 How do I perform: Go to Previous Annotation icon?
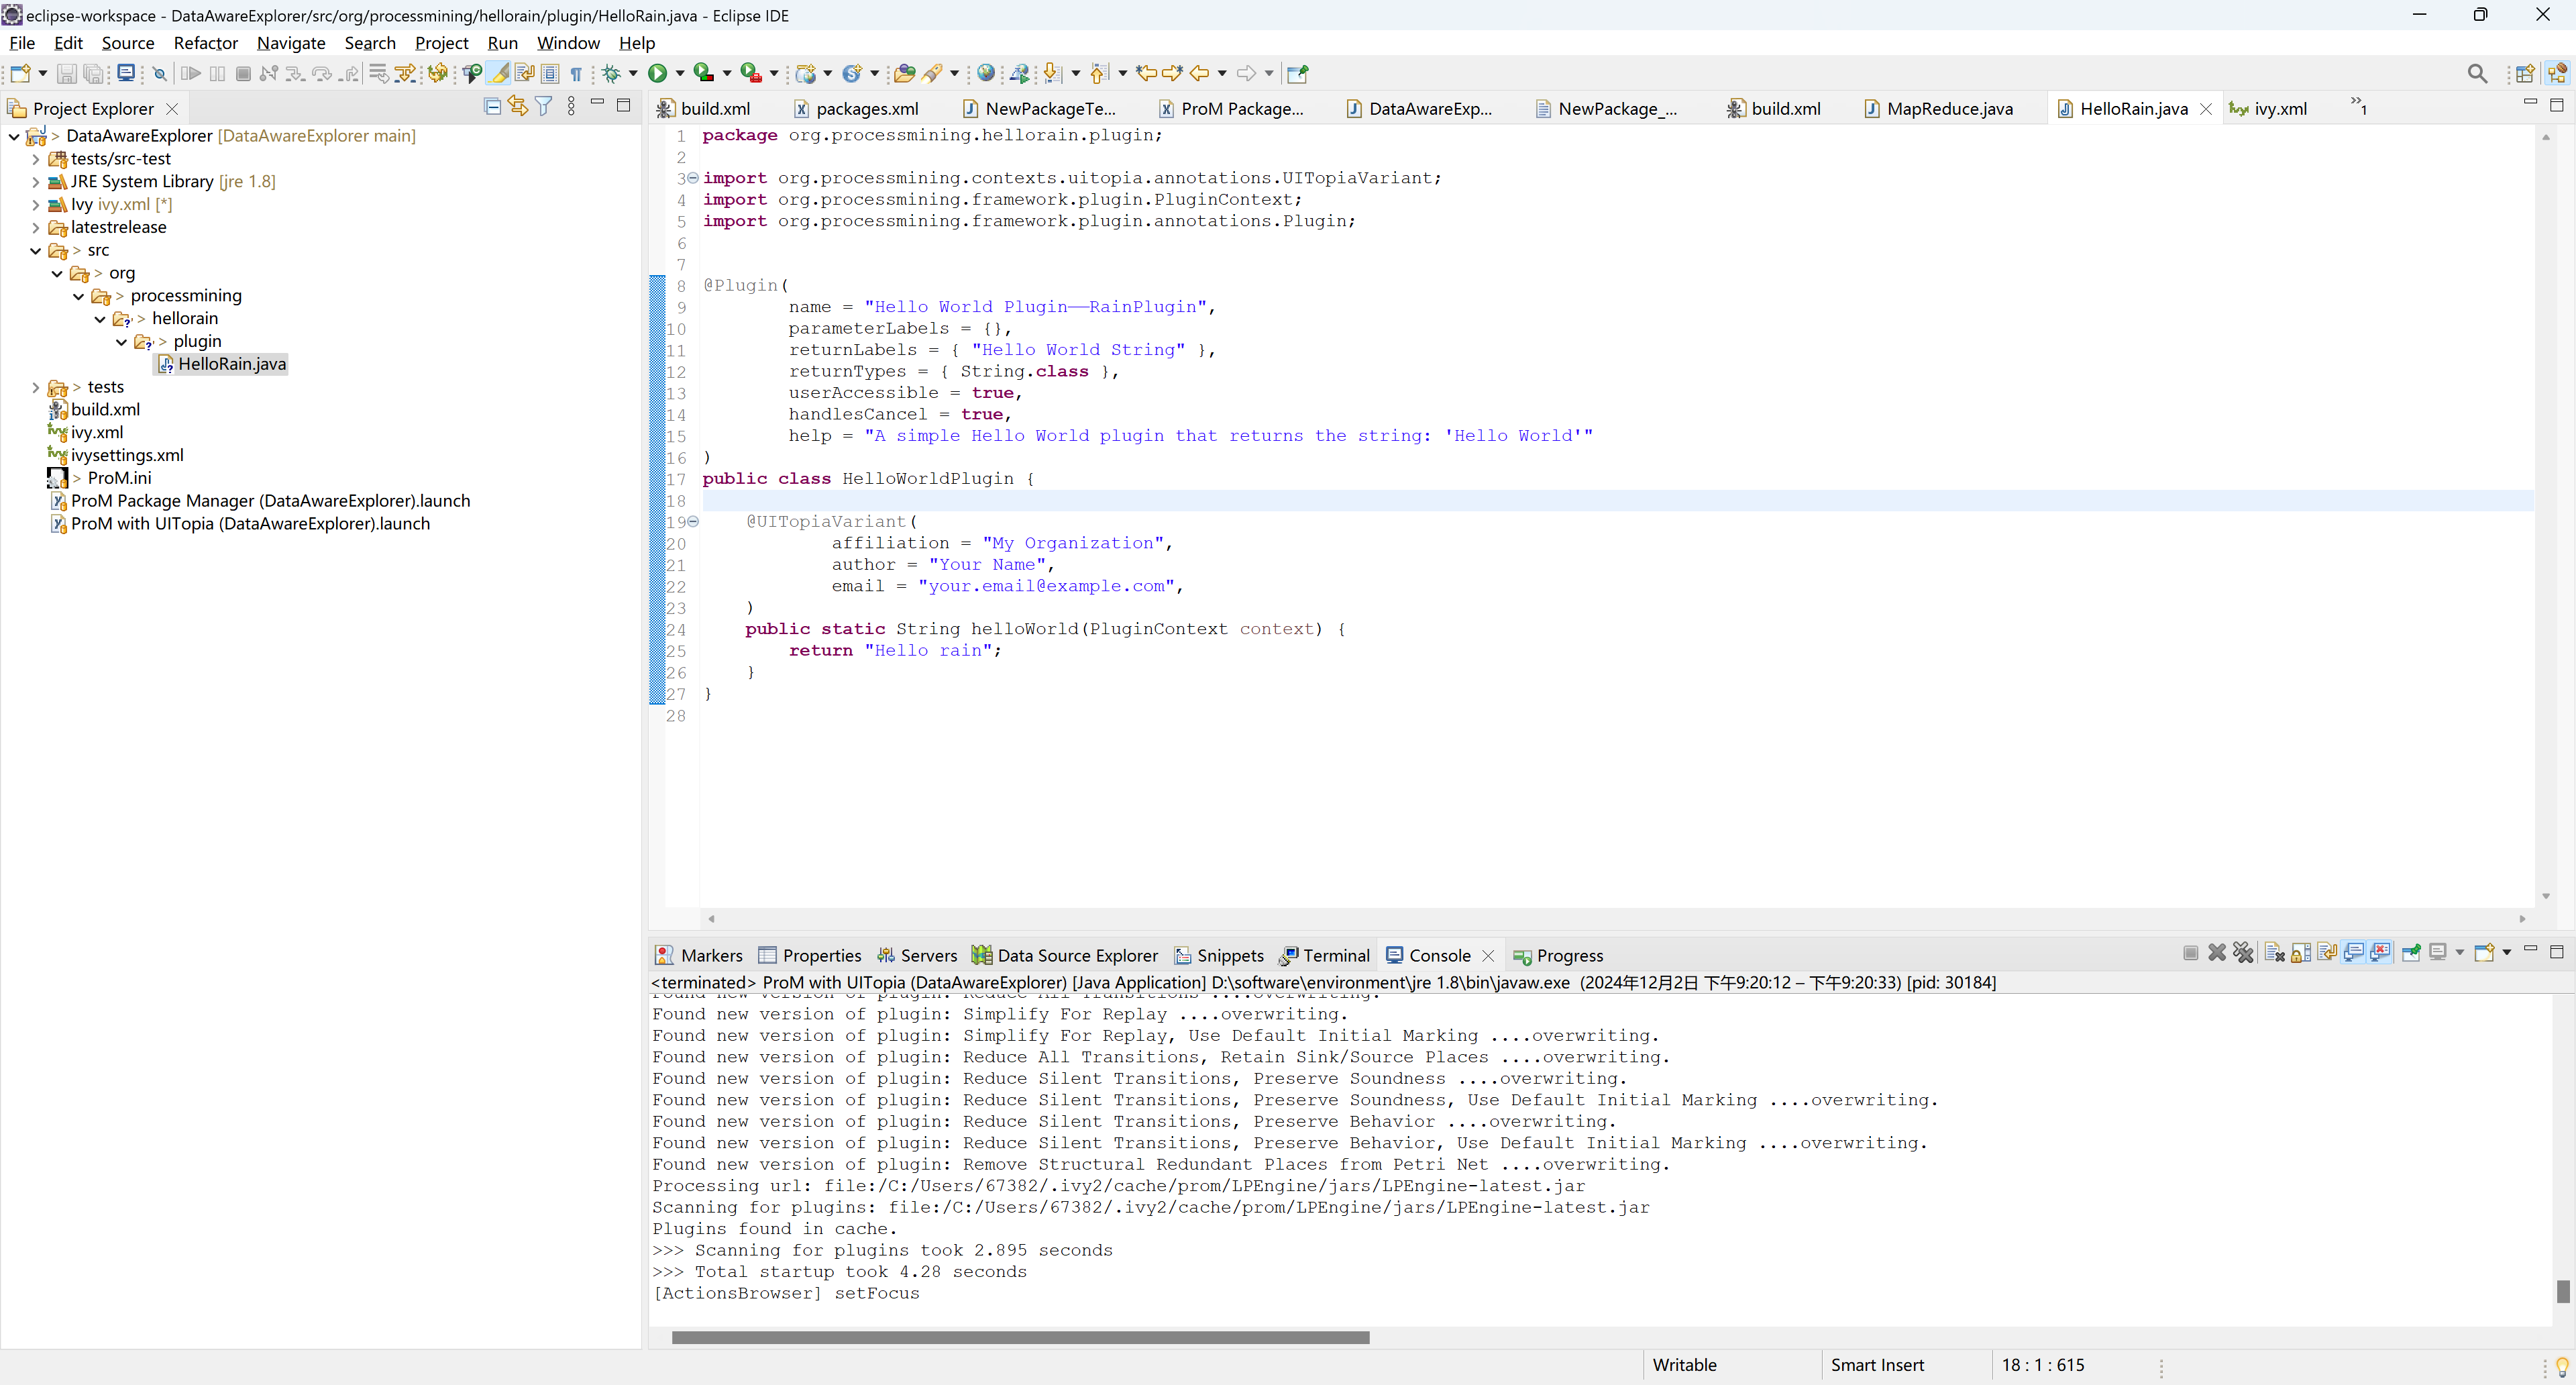[1099, 73]
